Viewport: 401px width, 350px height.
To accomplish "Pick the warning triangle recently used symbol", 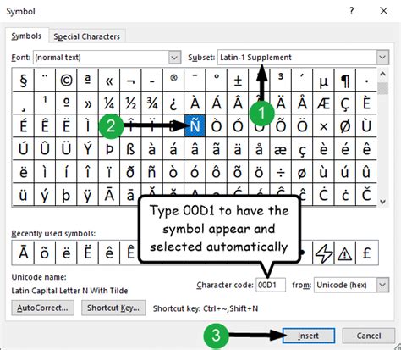I will [345, 253].
